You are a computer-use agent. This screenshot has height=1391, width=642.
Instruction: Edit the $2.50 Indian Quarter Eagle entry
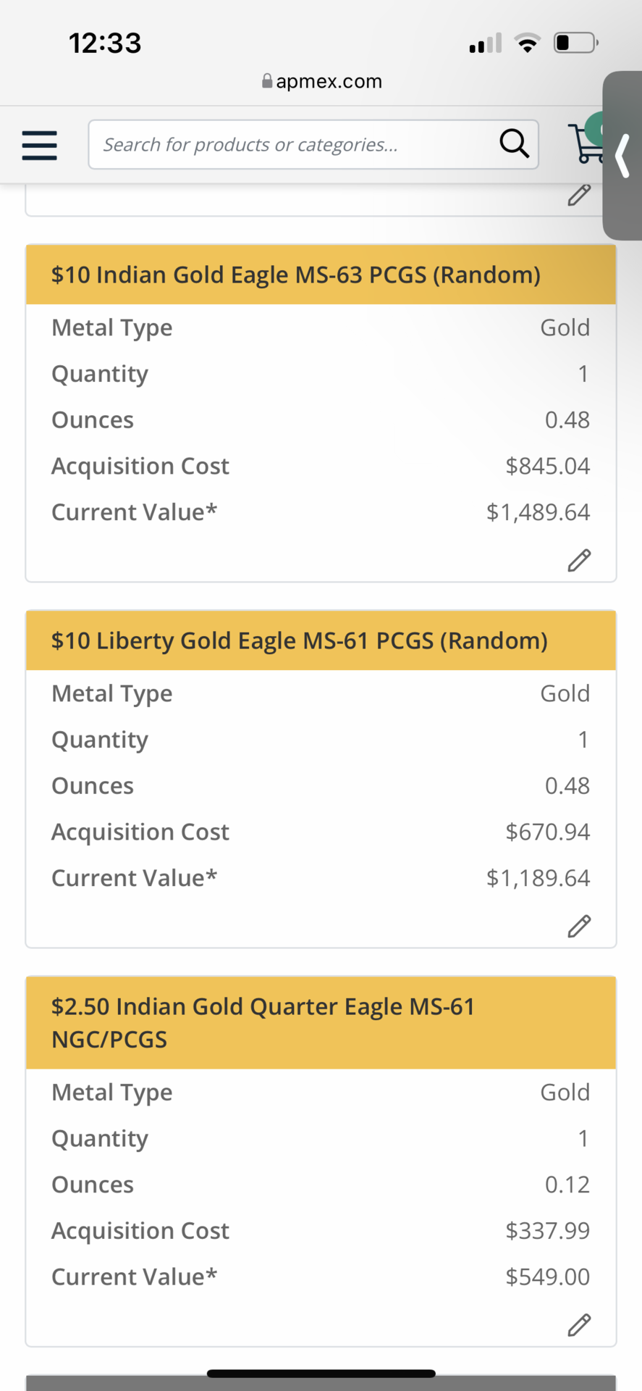(x=579, y=1324)
